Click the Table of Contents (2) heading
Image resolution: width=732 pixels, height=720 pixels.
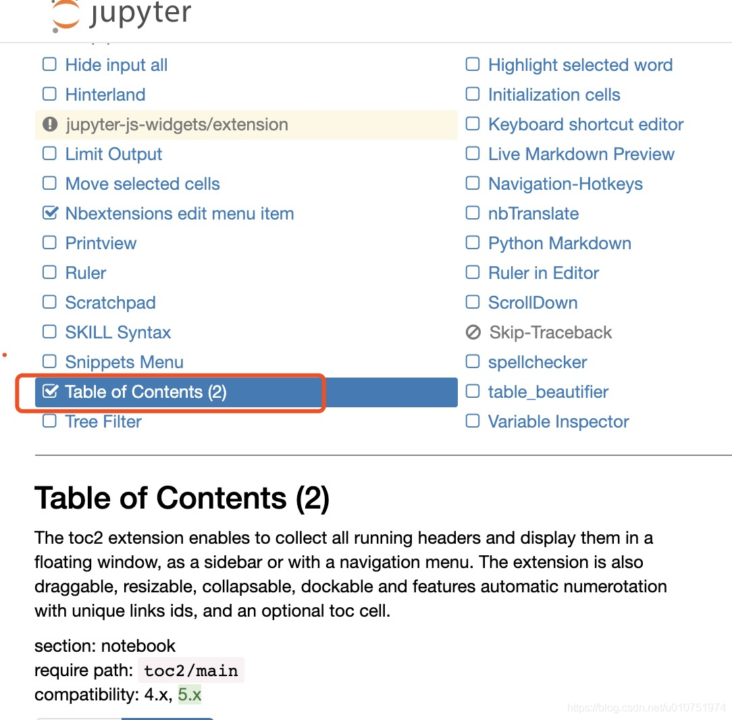pyautogui.click(x=182, y=498)
